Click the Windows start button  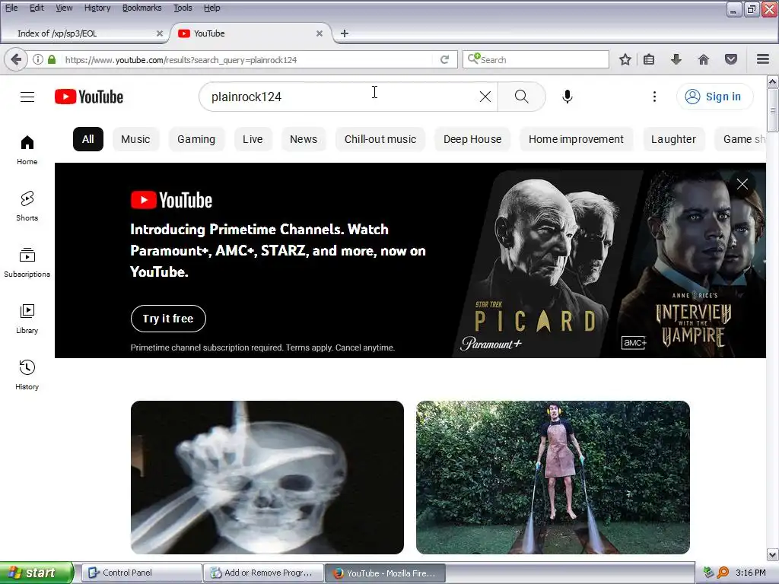pos(36,573)
